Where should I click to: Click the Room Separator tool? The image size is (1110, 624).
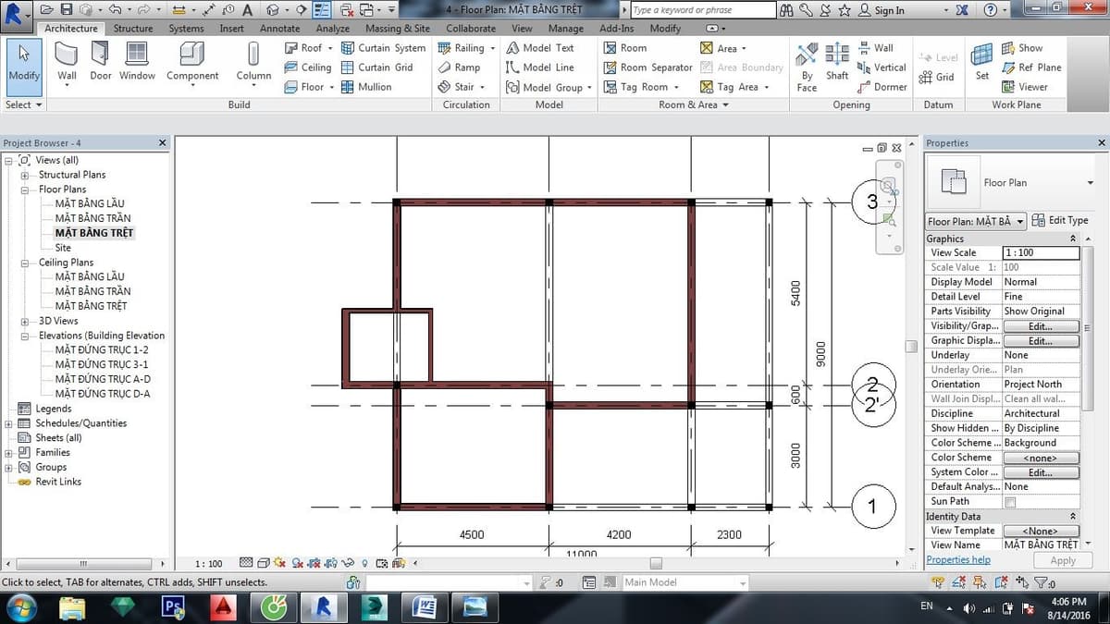[647, 67]
